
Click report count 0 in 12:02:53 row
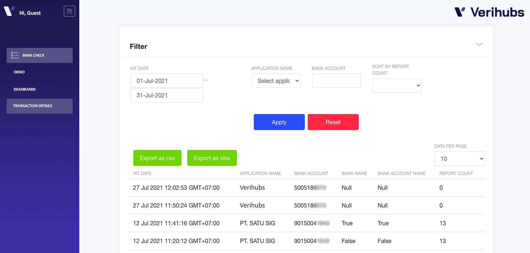coord(441,188)
